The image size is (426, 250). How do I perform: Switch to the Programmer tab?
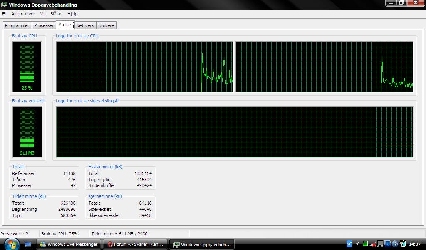click(x=17, y=25)
